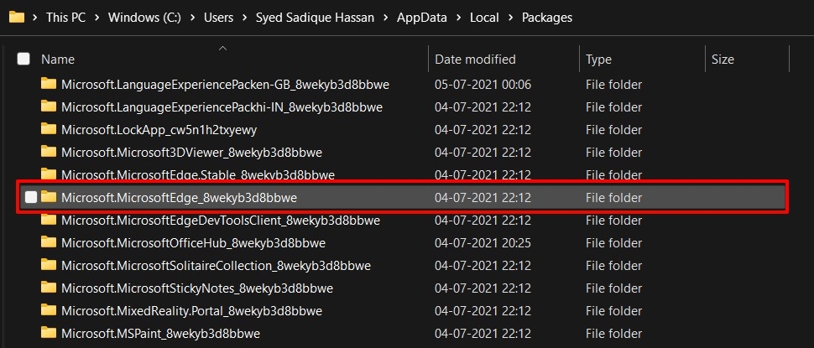
Task: Click the Microsoft.MicrosoftSolitaireCollection folder icon
Action: click(x=49, y=265)
